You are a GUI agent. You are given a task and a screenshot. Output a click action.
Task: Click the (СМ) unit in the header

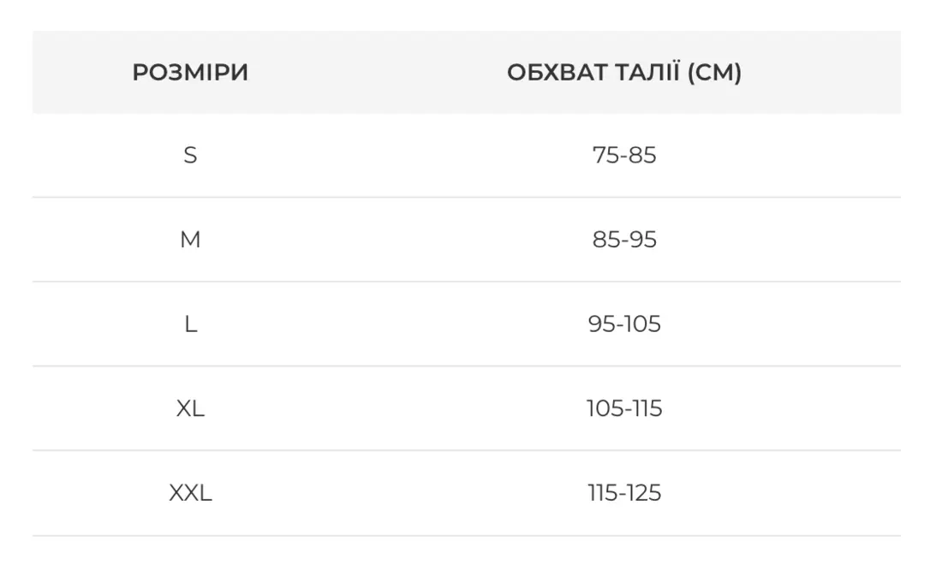point(713,73)
